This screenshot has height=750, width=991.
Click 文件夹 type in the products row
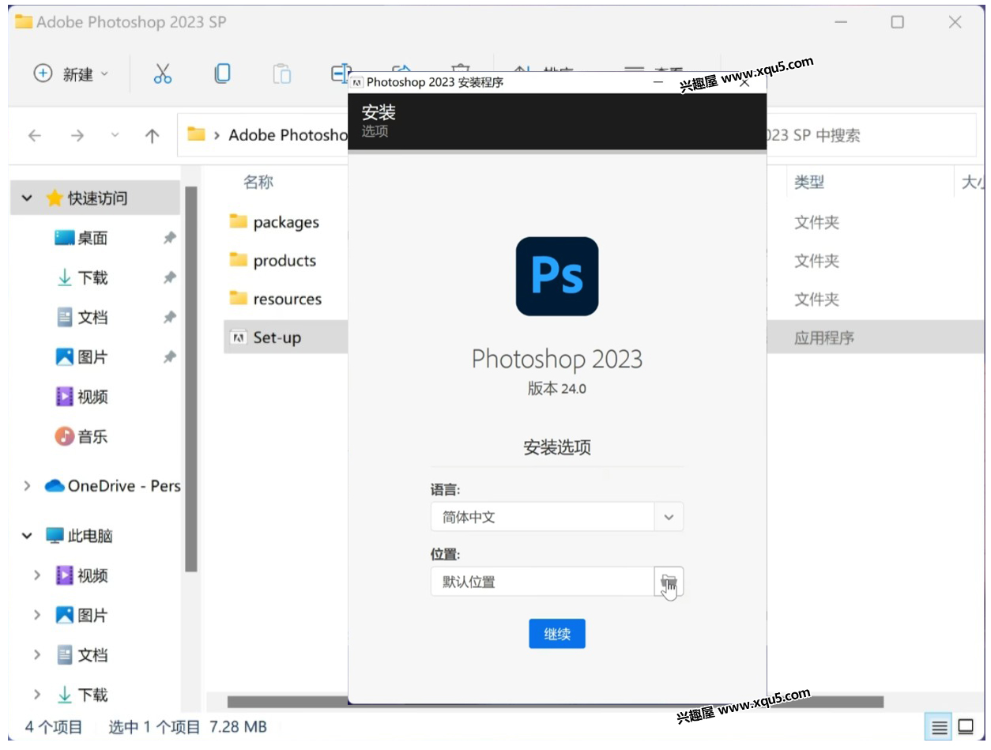click(816, 261)
